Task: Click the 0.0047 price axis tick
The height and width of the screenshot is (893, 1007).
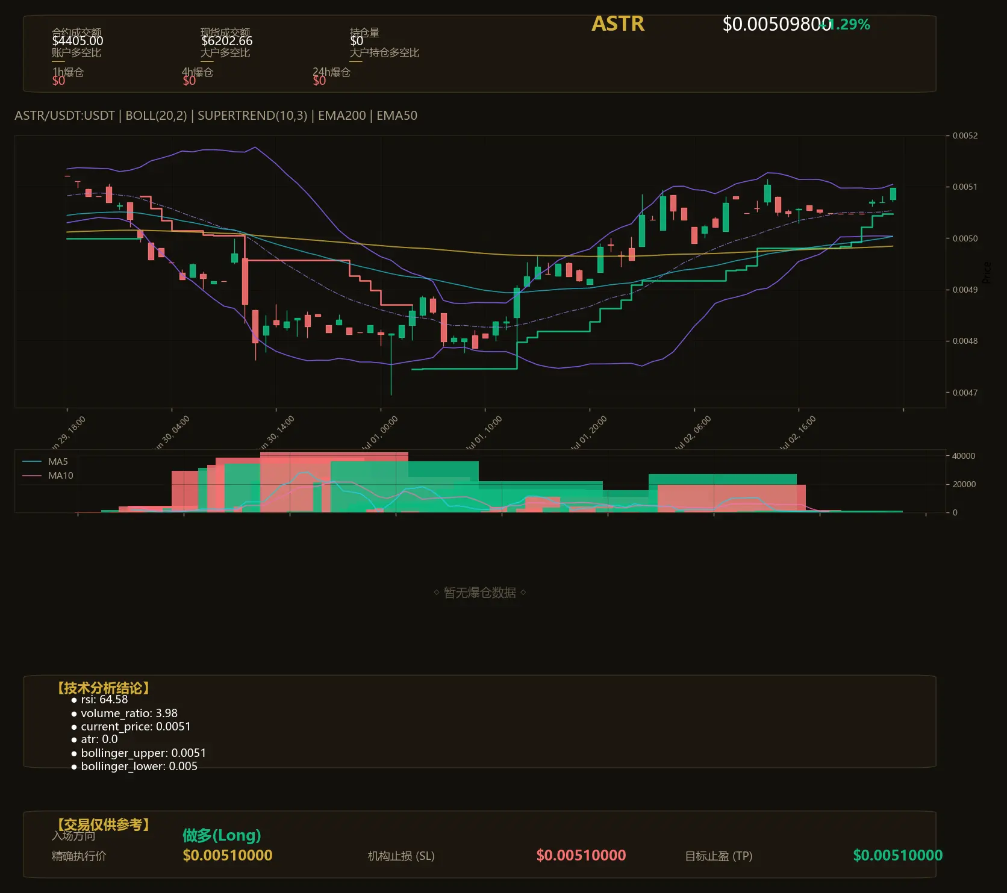Action: (965, 393)
